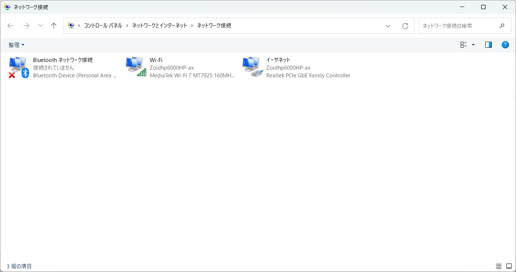This screenshot has width=516, height=272.
Task: Open the view options dropdown arrow
Action: click(x=473, y=45)
